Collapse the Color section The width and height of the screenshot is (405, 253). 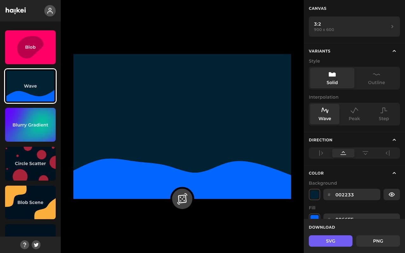point(394,173)
